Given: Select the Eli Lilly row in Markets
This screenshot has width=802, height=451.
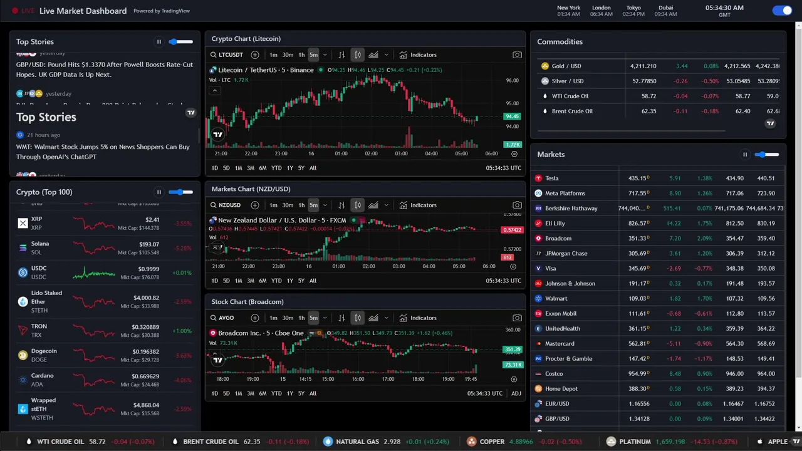Looking at the screenshot, I should point(657,223).
